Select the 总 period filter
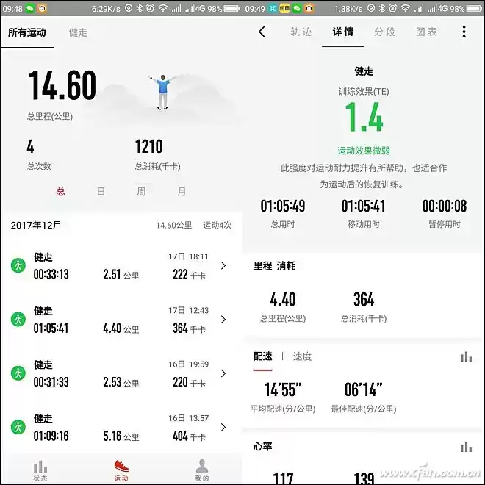 (60, 192)
